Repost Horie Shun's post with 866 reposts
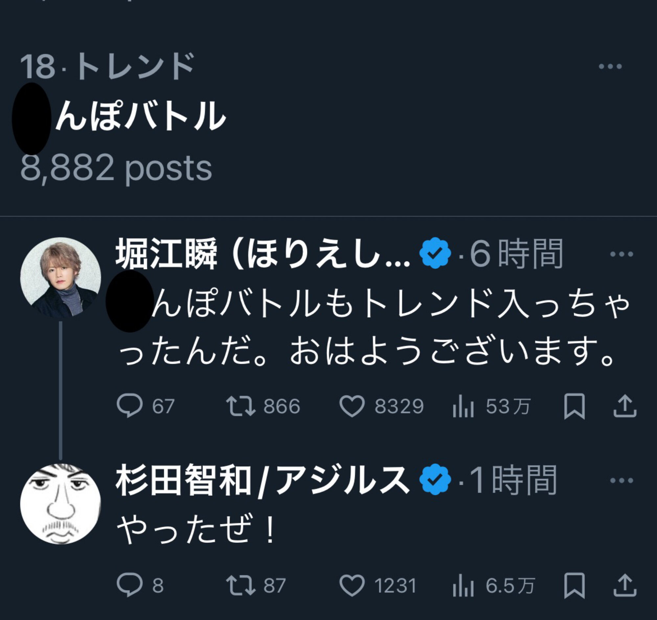Screen dimensions: 657x620 pyautogui.click(x=241, y=406)
